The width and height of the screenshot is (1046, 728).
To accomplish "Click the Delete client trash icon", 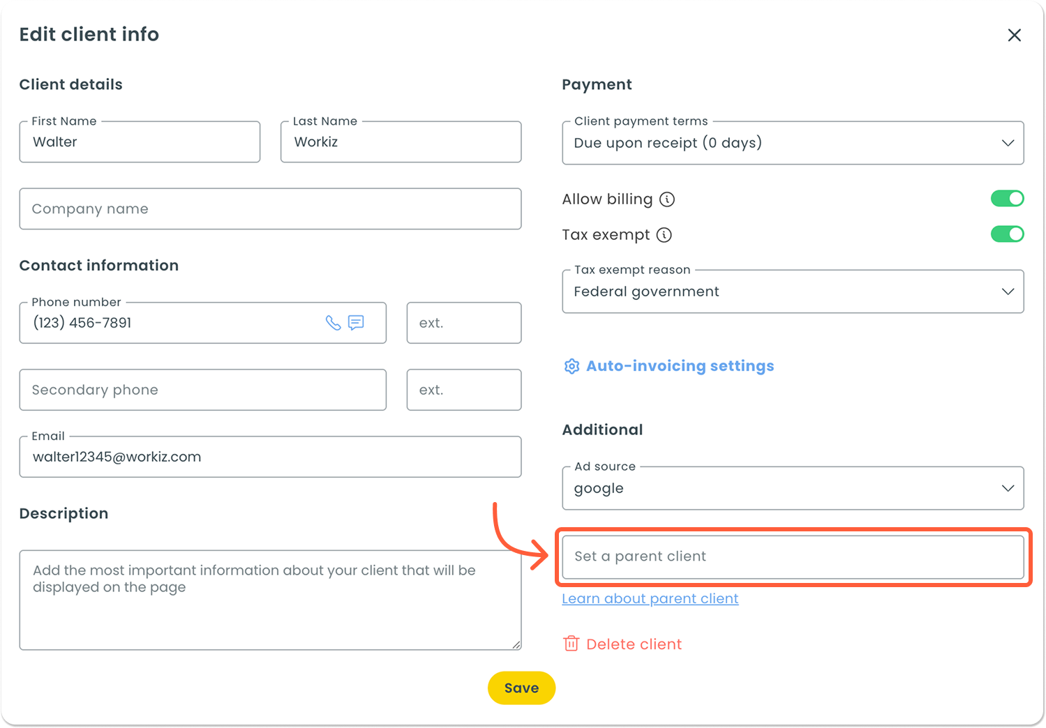I will tap(571, 644).
